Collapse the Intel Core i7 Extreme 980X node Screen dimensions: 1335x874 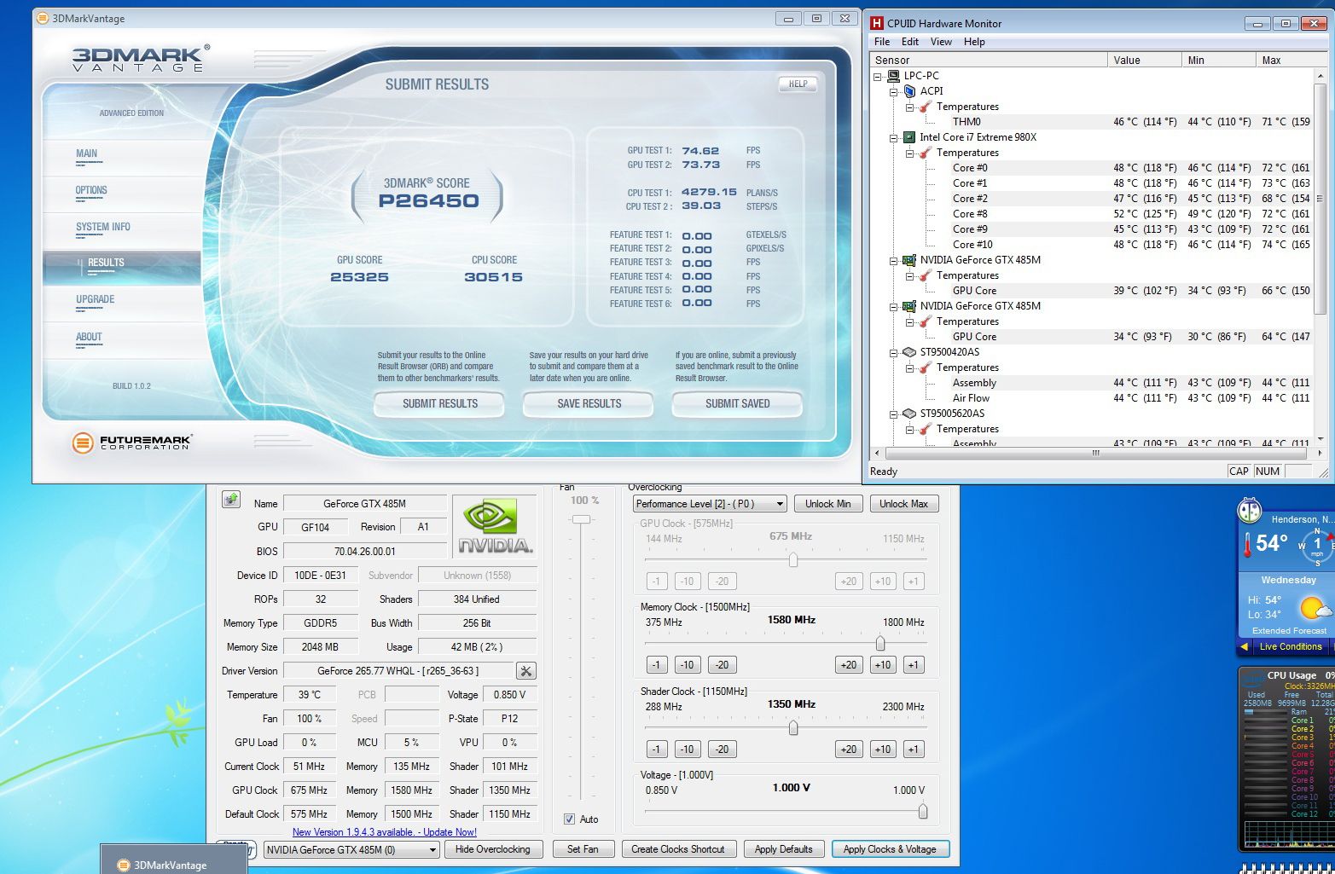(894, 137)
